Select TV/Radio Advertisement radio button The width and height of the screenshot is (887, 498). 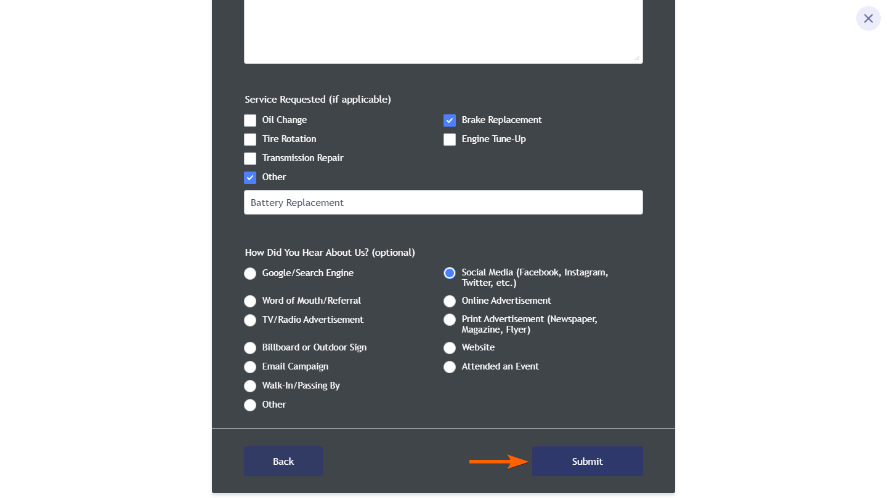(x=250, y=320)
